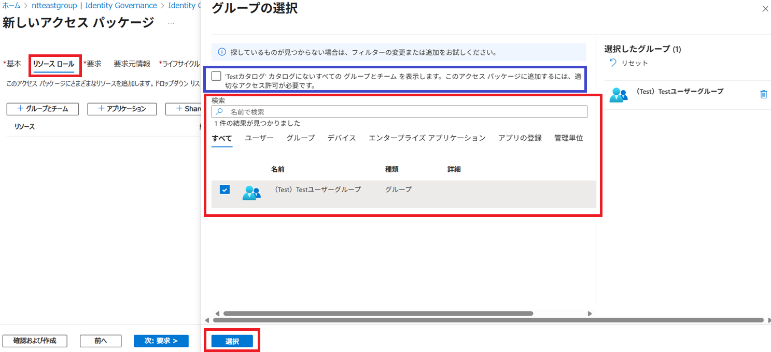Select the デバイス filter tab
This screenshot has height=352, width=771.
tap(341, 138)
